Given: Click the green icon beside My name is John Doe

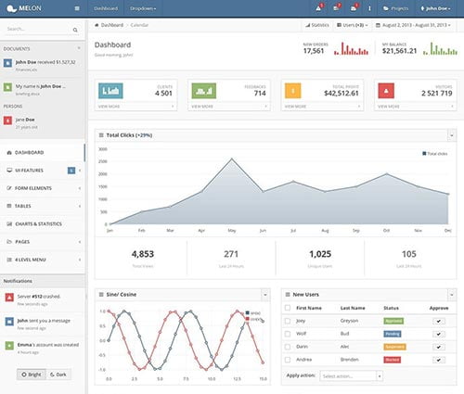Looking at the screenshot, I should point(7,87).
